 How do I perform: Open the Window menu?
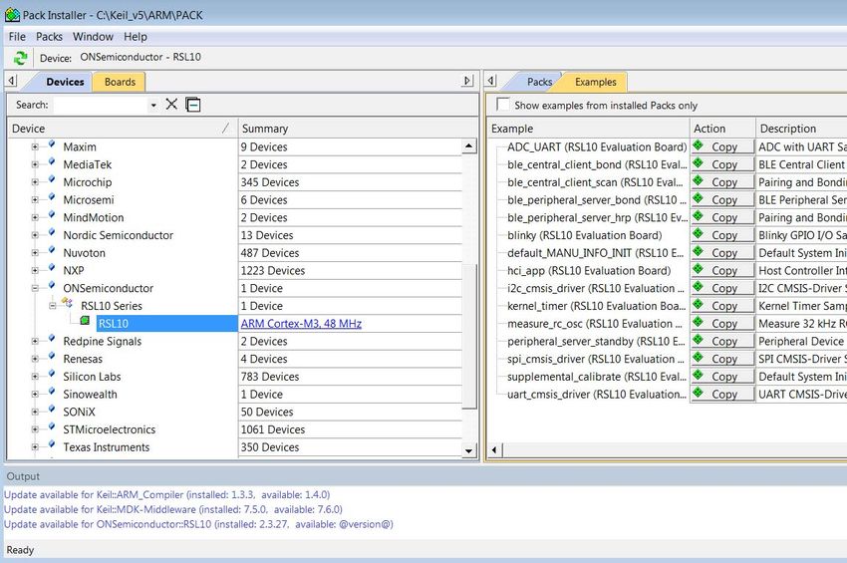(93, 37)
